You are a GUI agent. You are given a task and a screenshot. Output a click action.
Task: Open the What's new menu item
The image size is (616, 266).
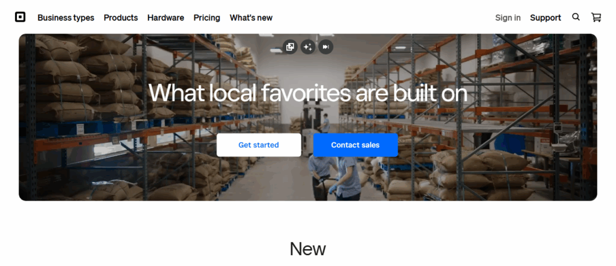(251, 17)
